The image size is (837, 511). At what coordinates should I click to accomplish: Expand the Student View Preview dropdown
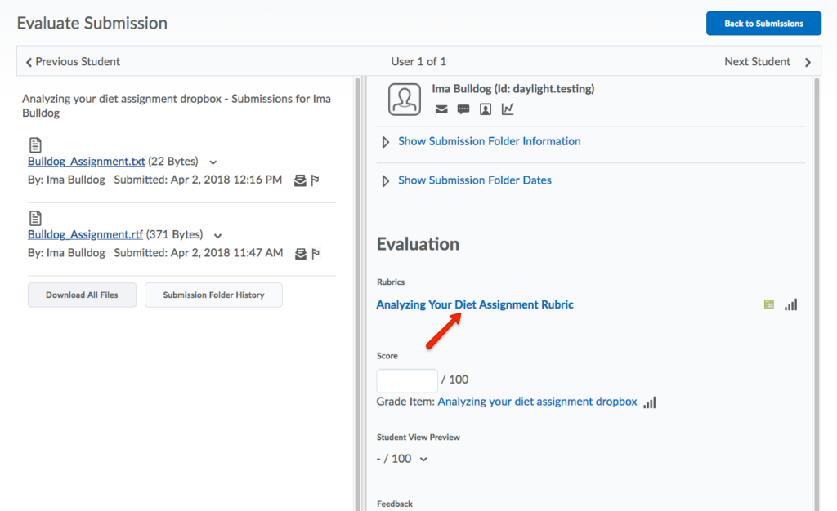coord(423,460)
